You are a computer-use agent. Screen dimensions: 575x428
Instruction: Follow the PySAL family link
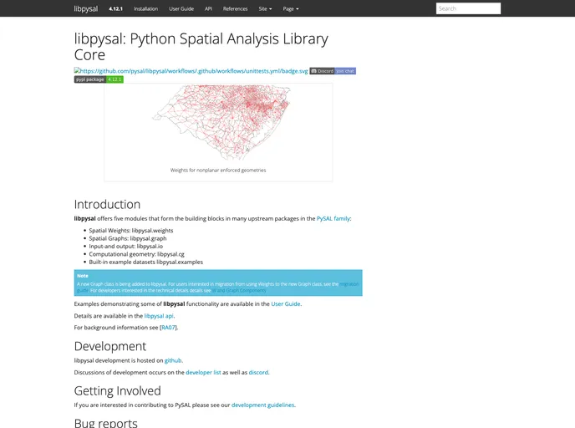pyautogui.click(x=333, y=218)
